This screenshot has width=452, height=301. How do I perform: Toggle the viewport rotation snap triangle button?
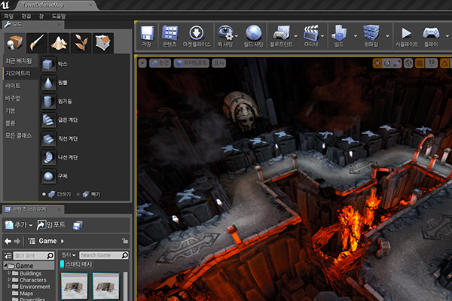(x=444, y=62)
